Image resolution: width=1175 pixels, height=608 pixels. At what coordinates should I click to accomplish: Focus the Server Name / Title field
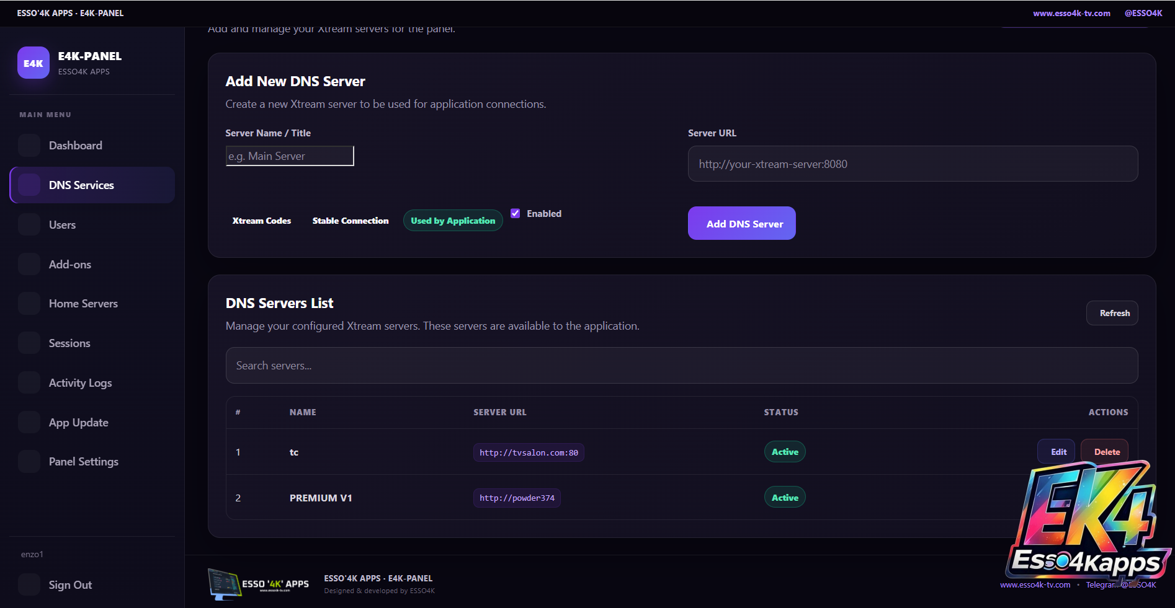290,156
